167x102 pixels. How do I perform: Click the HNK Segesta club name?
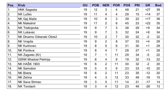pos(27,10)
